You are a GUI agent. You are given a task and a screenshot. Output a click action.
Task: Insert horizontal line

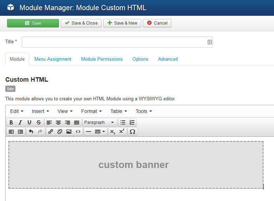[x=89, y=132]
